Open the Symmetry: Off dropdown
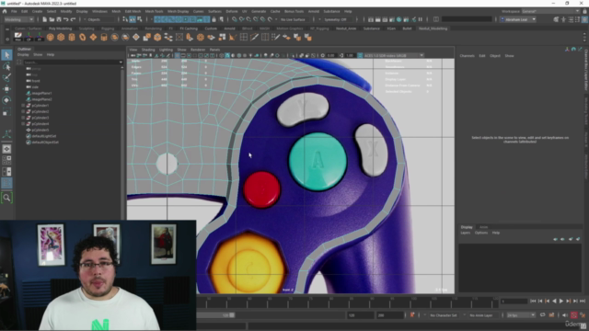The height and width of the screenshot is (331, 589). [x=338, y=19]
